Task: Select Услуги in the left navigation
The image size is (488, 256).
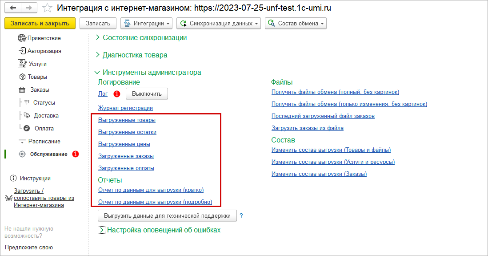Action: point(37,64)
